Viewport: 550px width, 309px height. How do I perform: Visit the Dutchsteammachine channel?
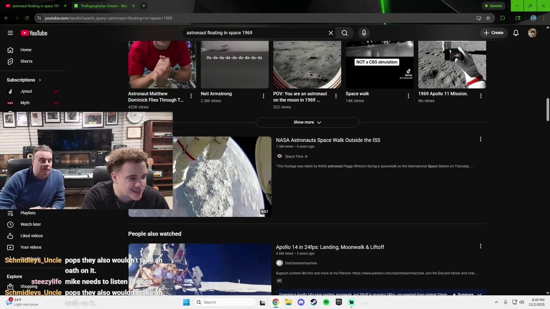[301, 263]
